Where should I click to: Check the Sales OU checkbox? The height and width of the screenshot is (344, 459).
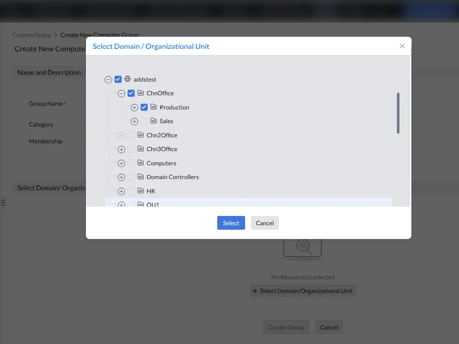coord(144,121)
